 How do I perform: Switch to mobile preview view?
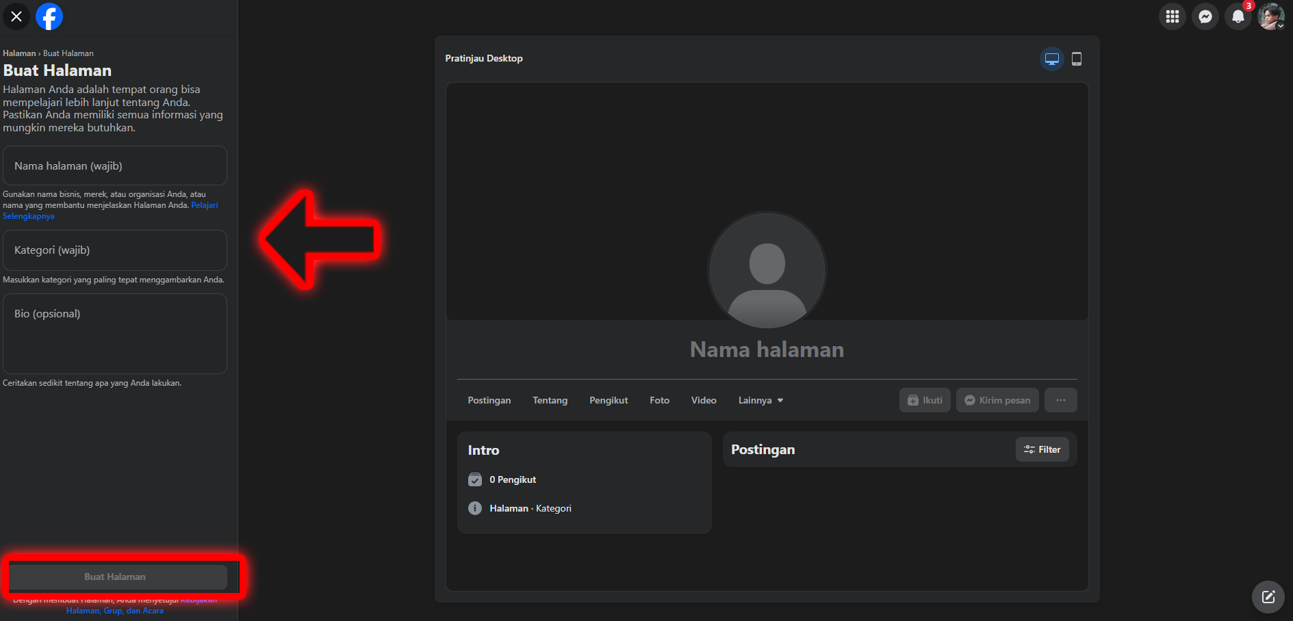[1076, 59]
